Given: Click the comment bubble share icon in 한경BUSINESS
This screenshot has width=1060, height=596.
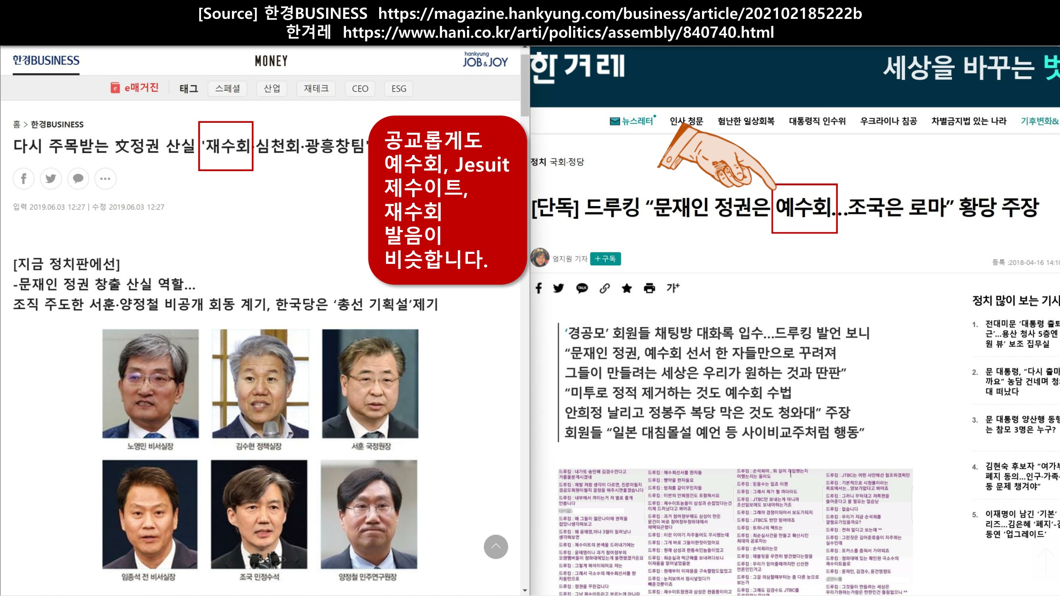Looking at the screenshot, I should coord(78,179).
